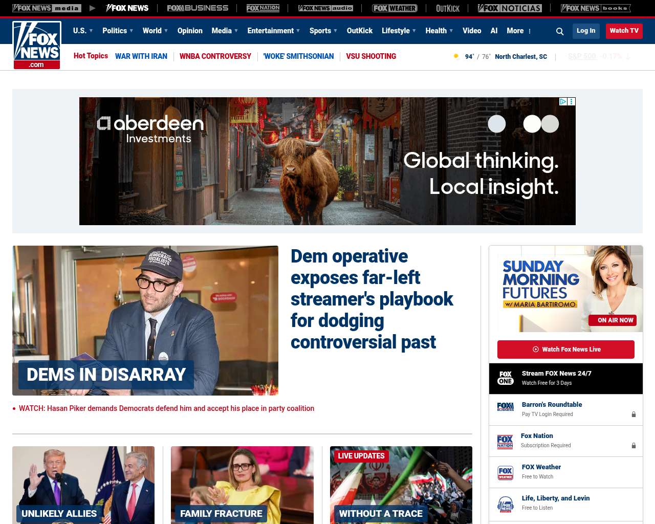Open the OutKick nav item
This screenshot has width=655, height=524.
[360, 31]
